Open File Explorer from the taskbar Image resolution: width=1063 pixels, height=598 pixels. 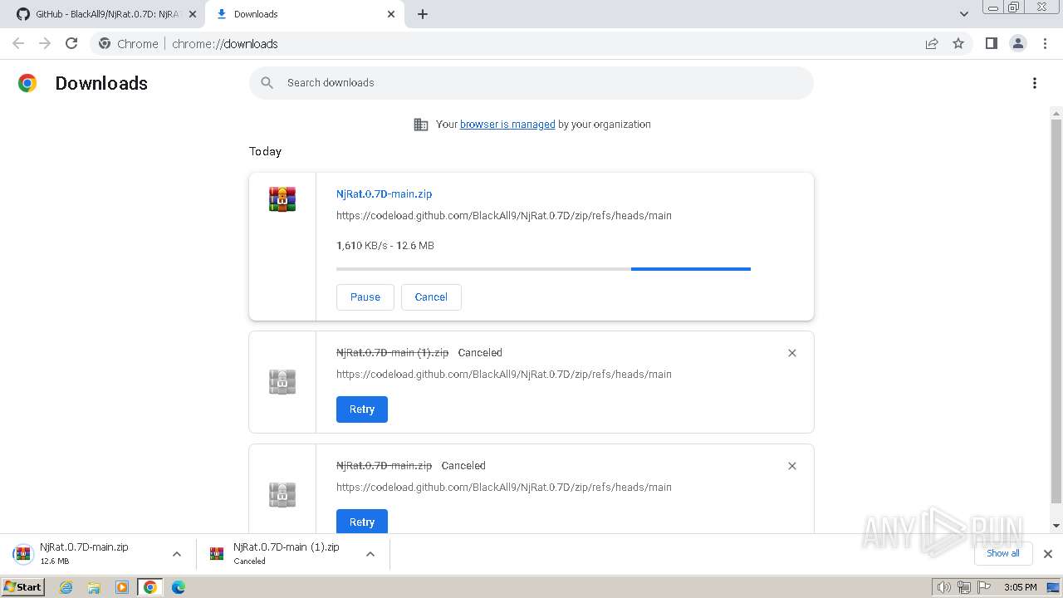click(x=94, y=587)
